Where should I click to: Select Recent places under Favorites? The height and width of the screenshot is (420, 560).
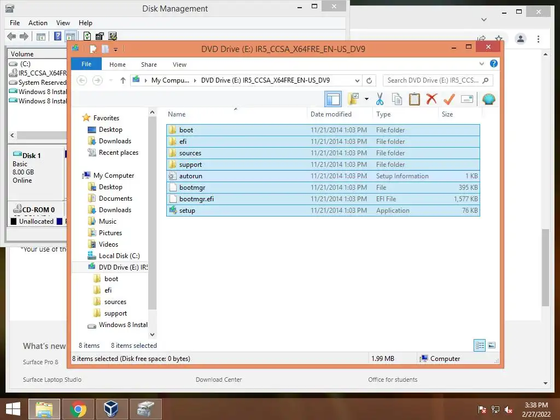point(118,153)
